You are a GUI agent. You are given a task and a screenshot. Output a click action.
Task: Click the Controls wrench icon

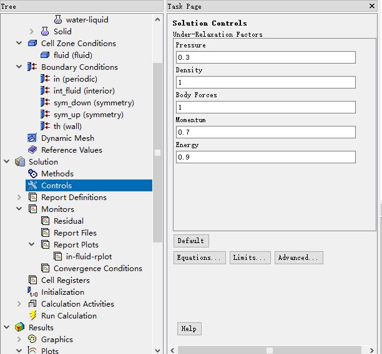[x=32, y=185]
